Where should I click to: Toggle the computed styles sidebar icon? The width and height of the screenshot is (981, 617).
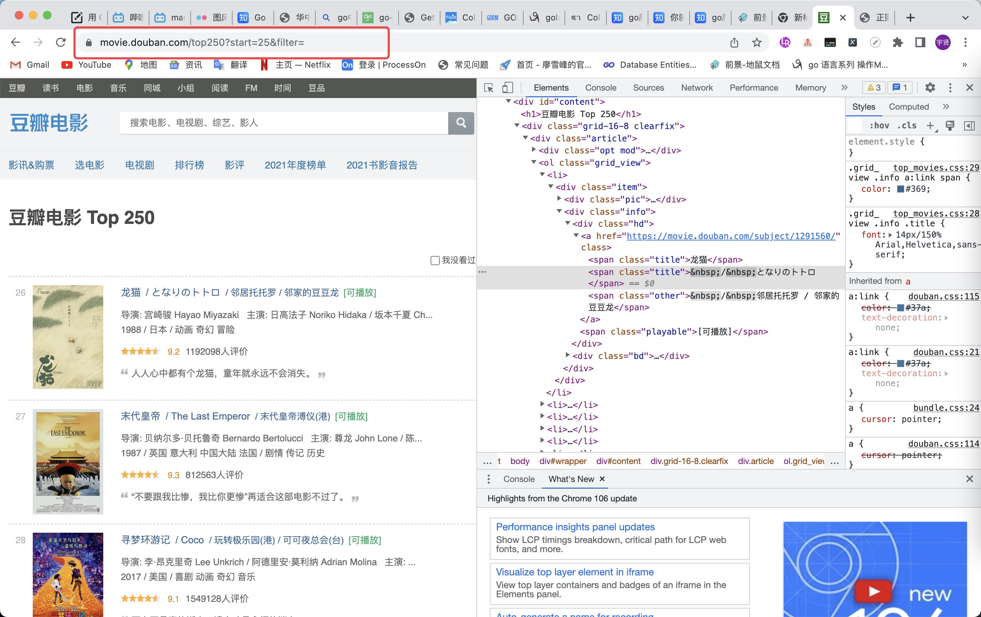pos(970,126)
